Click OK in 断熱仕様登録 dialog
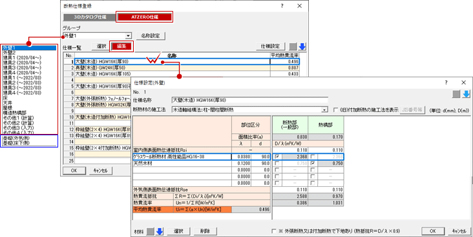Viewport: 473px width, 237px height. (x=74, y=171)
